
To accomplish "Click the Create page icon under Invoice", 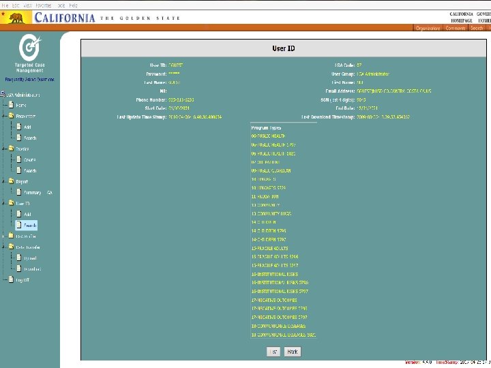I will pos(19,159).
